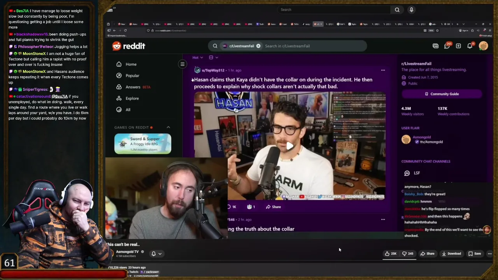This screenshot has height=280, width=498.
Task: Click SniperTigress username in chat
Action: pyautogui.click(x=35, y=89)
